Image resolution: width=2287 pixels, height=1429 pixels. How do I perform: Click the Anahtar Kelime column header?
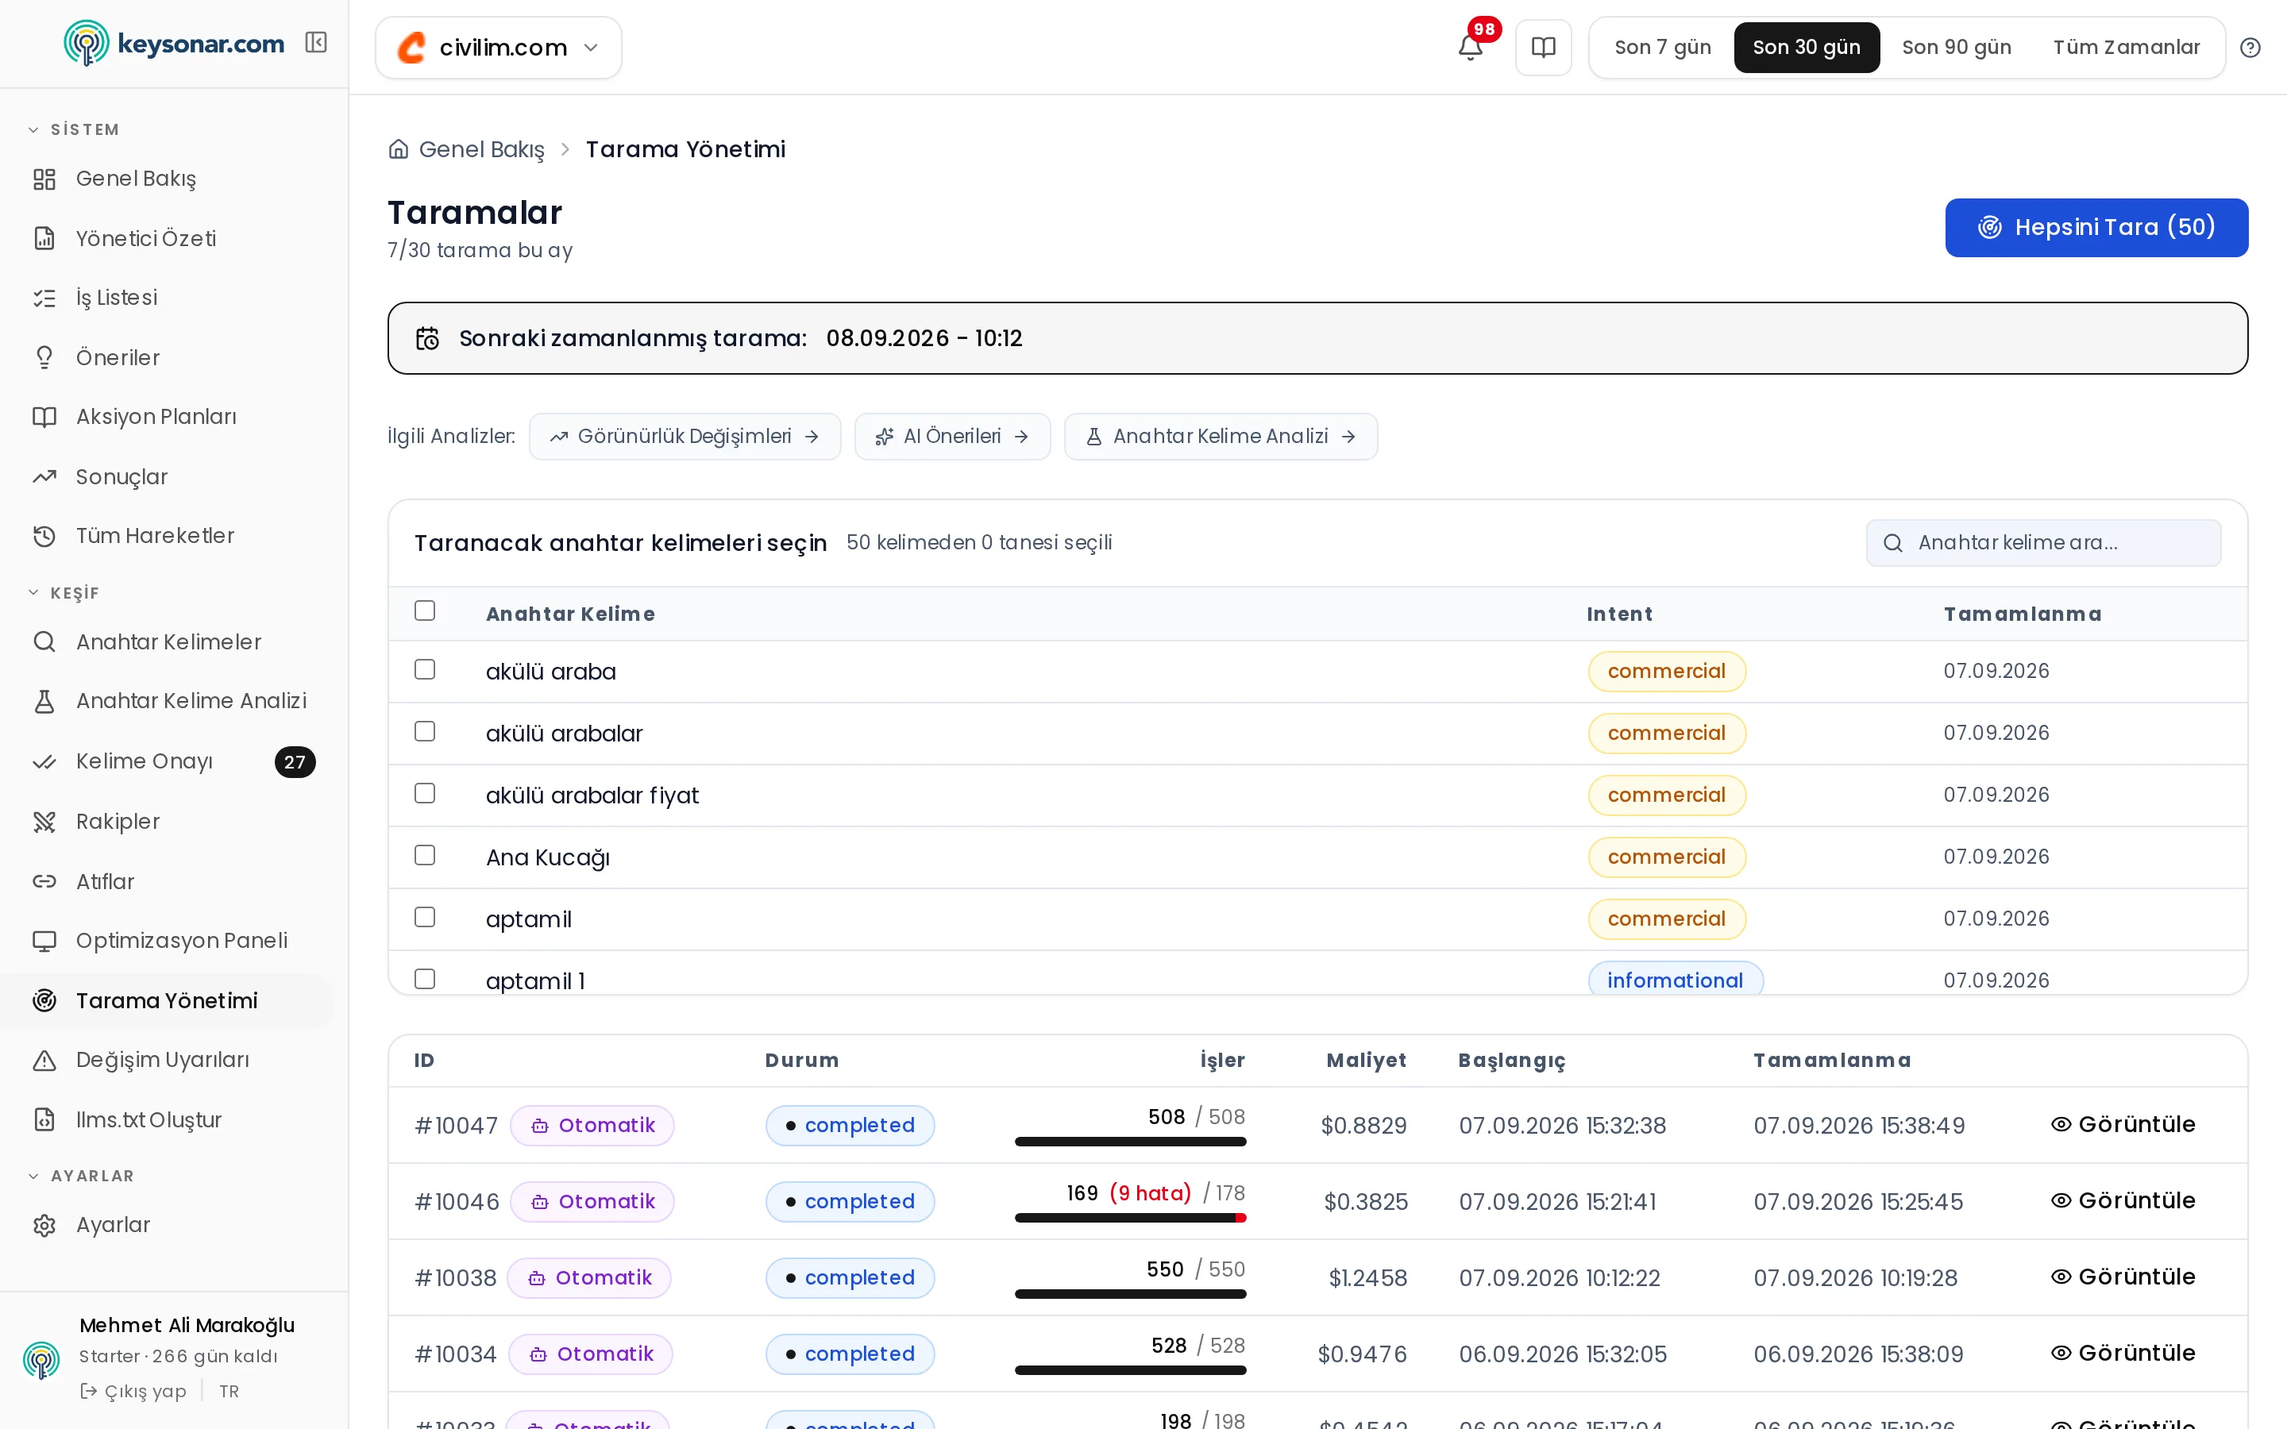tap(570, 614)
